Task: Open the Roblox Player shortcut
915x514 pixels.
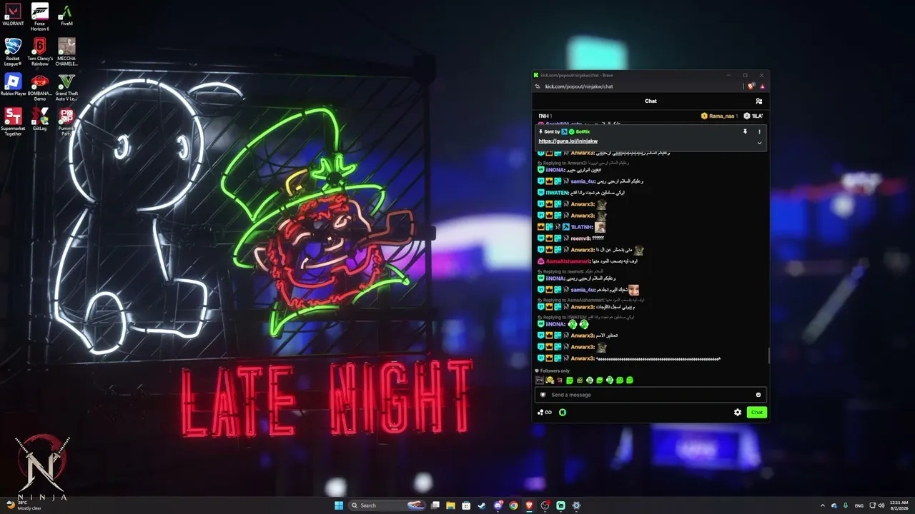Action: [x=13, y=84]
